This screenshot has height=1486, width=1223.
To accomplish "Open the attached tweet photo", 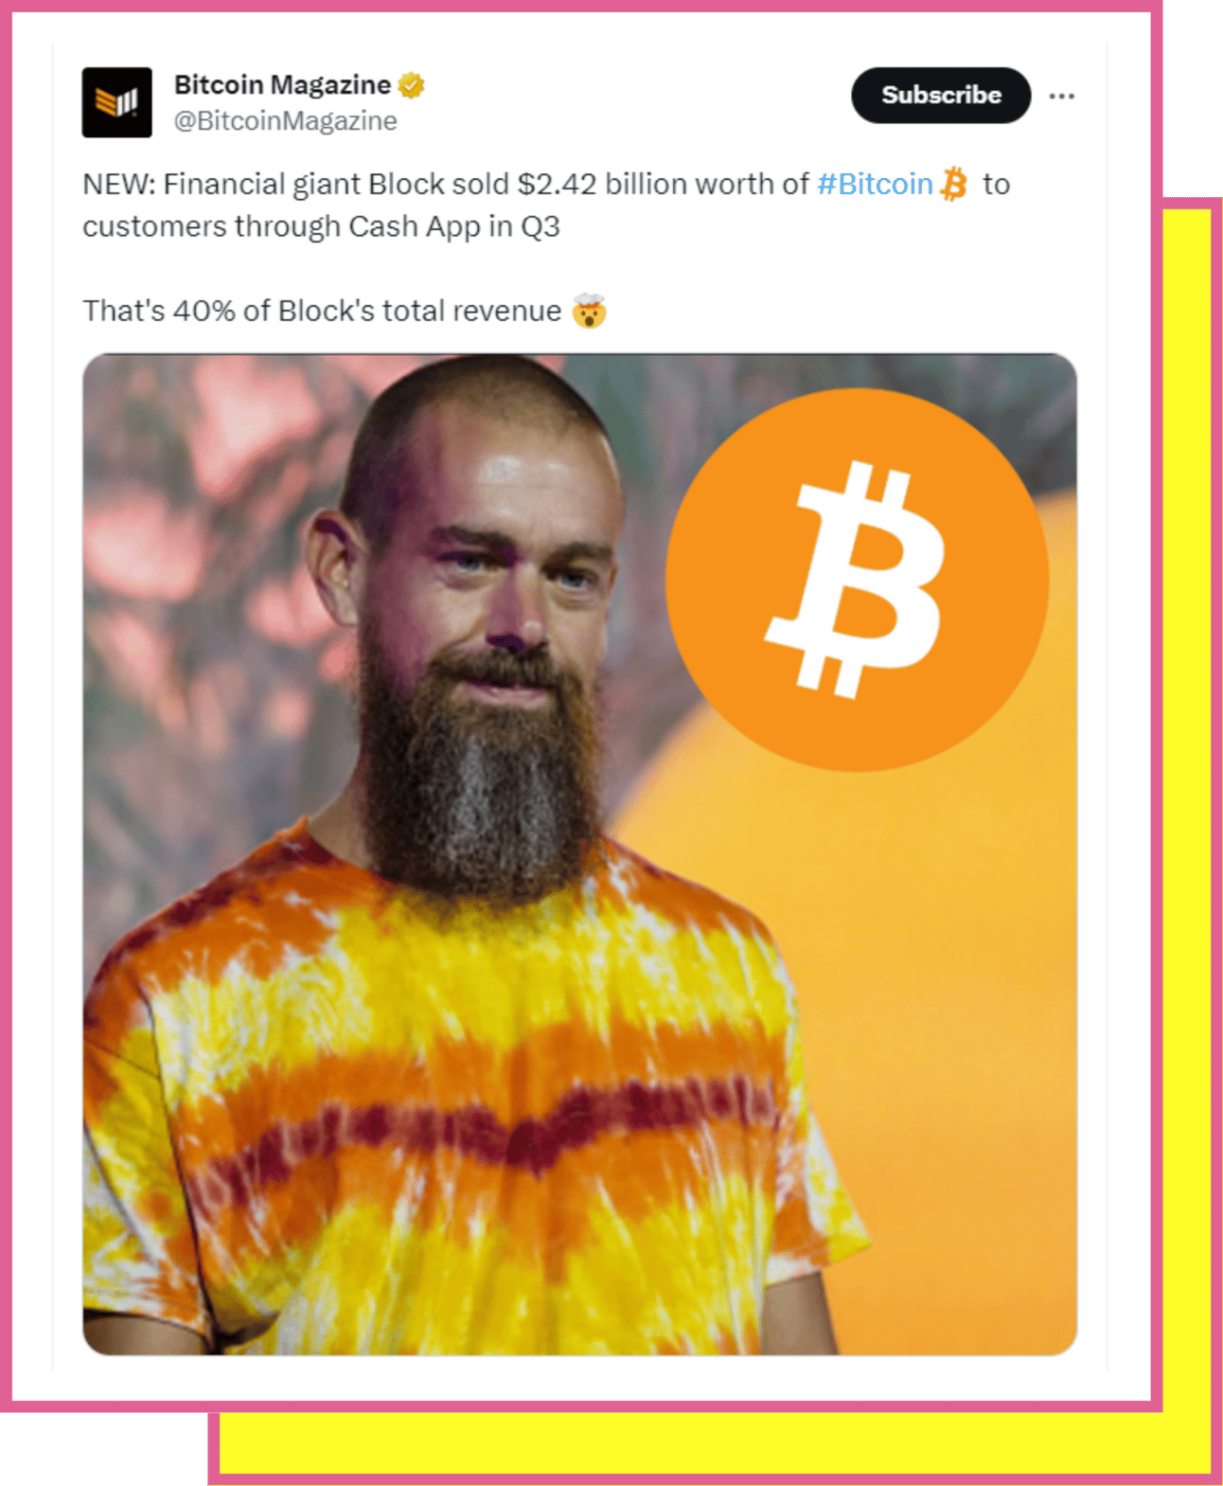I will [x=579, y=854].
